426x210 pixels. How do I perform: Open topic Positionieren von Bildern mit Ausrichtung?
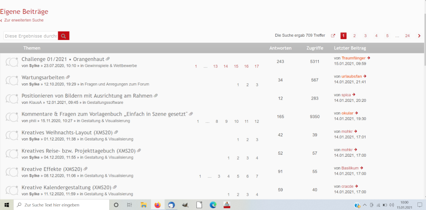click(x=87, y=96)
